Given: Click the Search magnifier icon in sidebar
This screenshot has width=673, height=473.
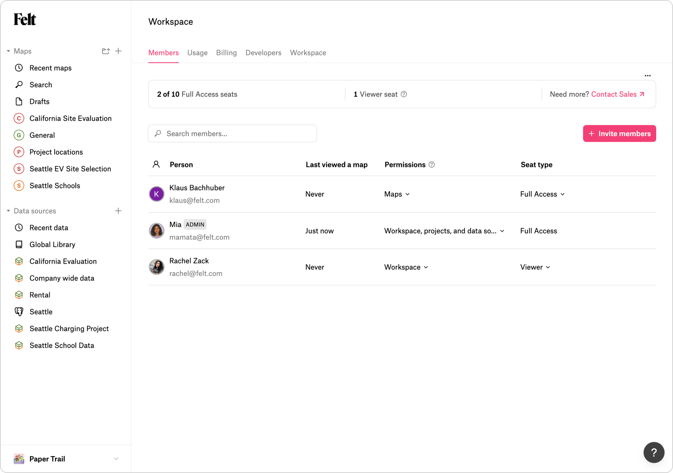Looking at the screenshot, I should pyautogui.click(x=19, y=85).
